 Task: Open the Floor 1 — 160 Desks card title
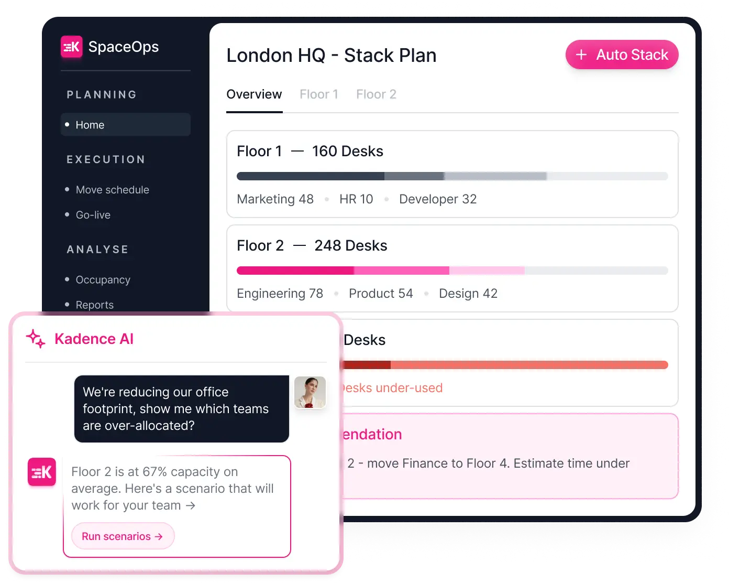tap(310, 152)
